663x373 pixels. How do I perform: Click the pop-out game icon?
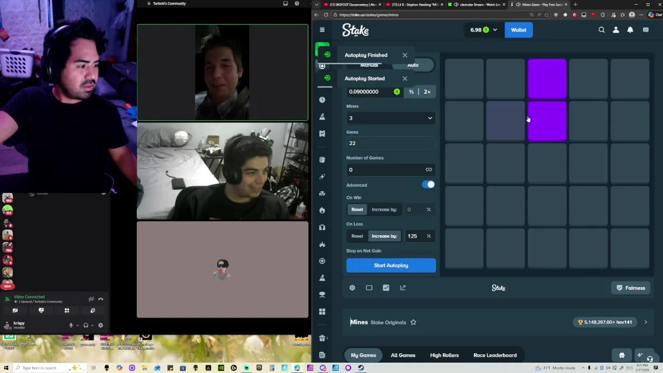403,288
